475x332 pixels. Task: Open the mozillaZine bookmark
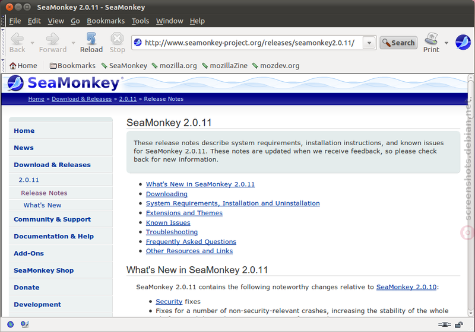click(x=224, y=66)
